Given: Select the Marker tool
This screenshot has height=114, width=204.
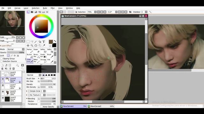Looking at the screenshot, I should (30, 51).
